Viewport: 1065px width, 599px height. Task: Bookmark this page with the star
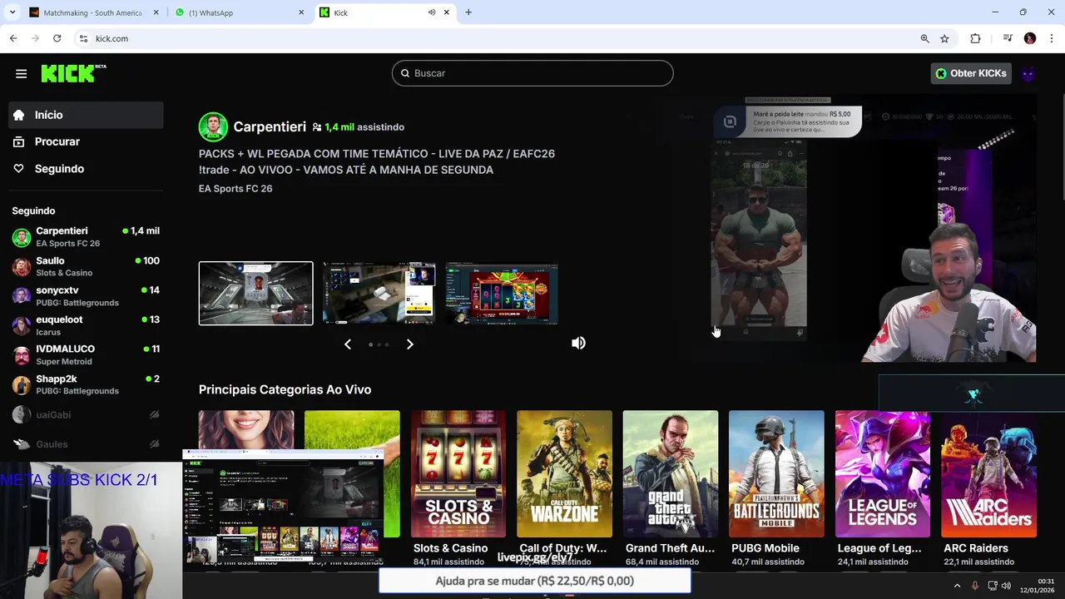944,38
